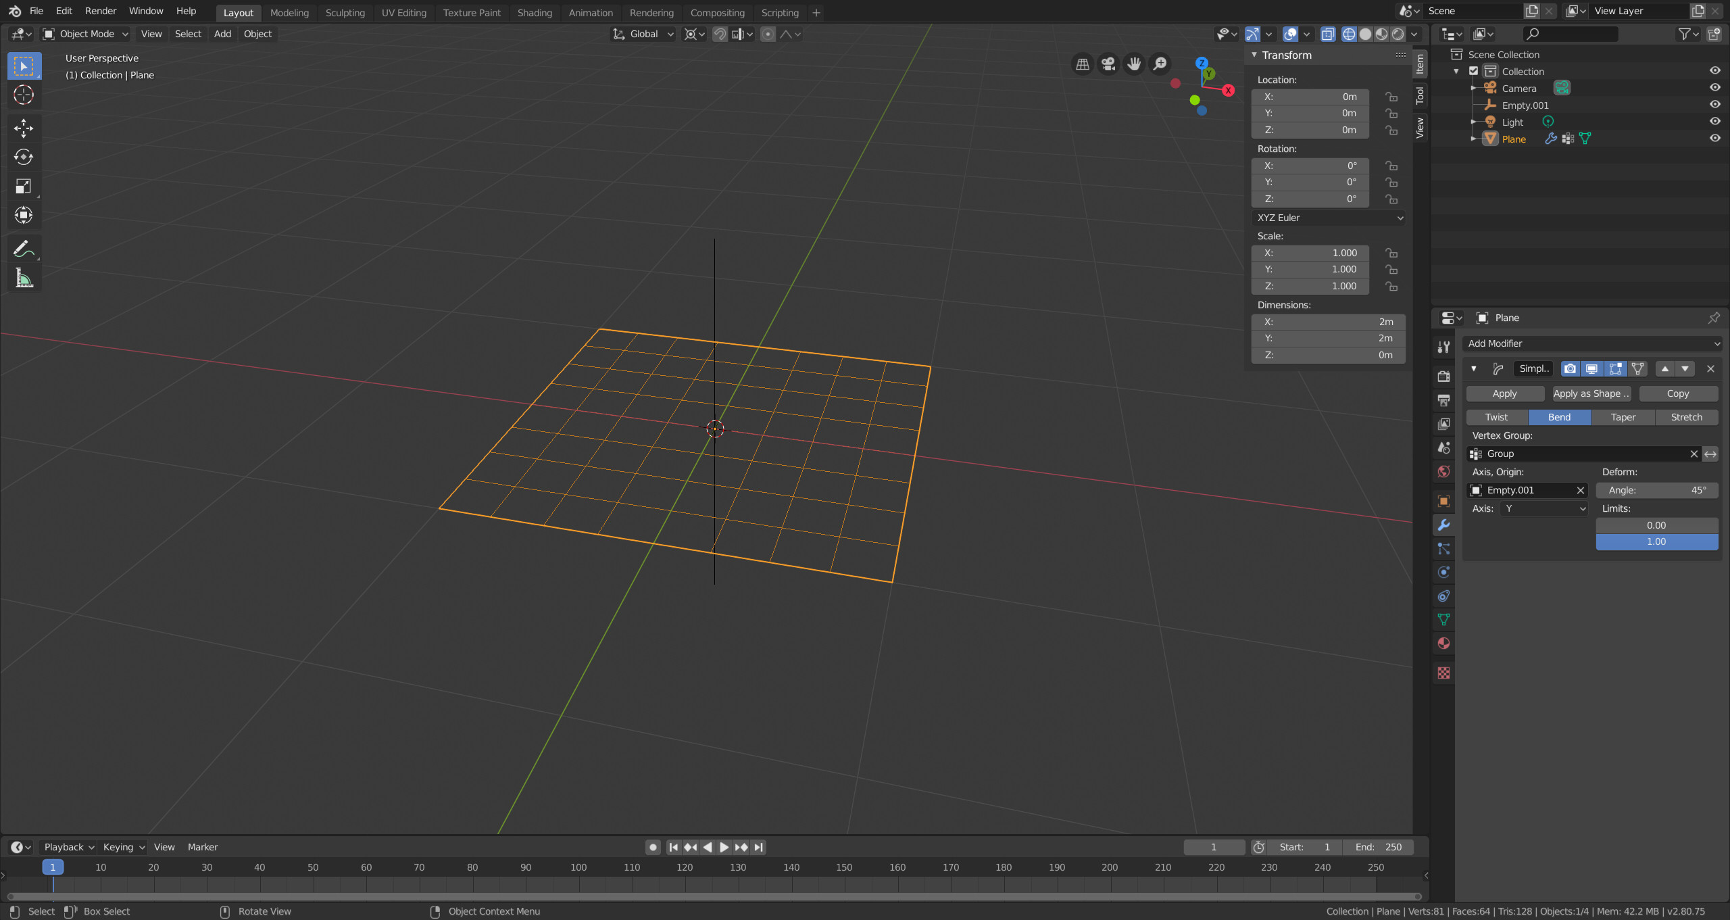Toggle the camera view button
Viewport: 1730px width, 920px height.
point(1108,64)
